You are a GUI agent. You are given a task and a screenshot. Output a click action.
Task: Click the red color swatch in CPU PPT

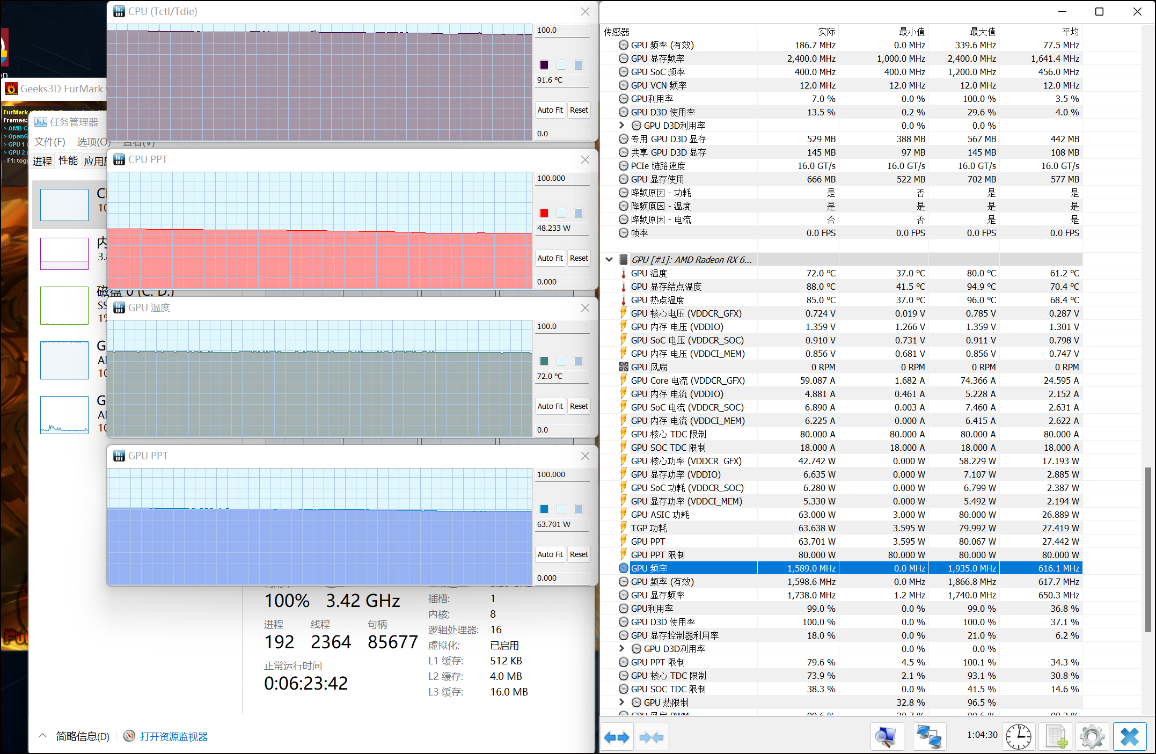coord(544,213)
